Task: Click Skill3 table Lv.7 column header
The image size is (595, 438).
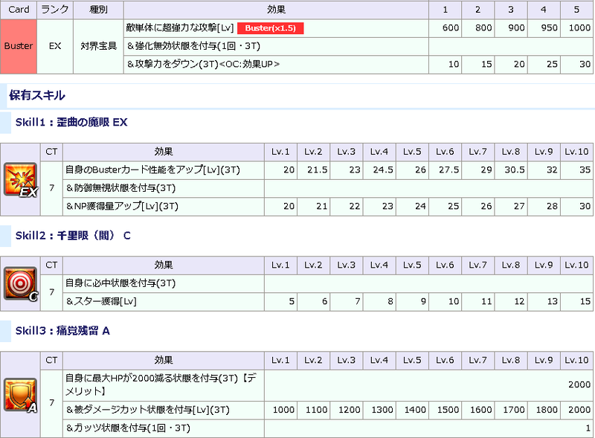Action: click(477, 360)
